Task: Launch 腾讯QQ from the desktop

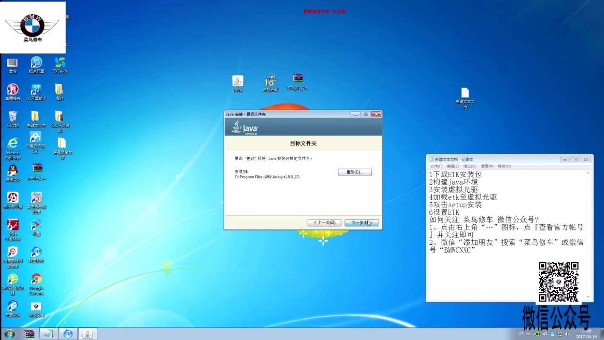Action: coord(13,173)
